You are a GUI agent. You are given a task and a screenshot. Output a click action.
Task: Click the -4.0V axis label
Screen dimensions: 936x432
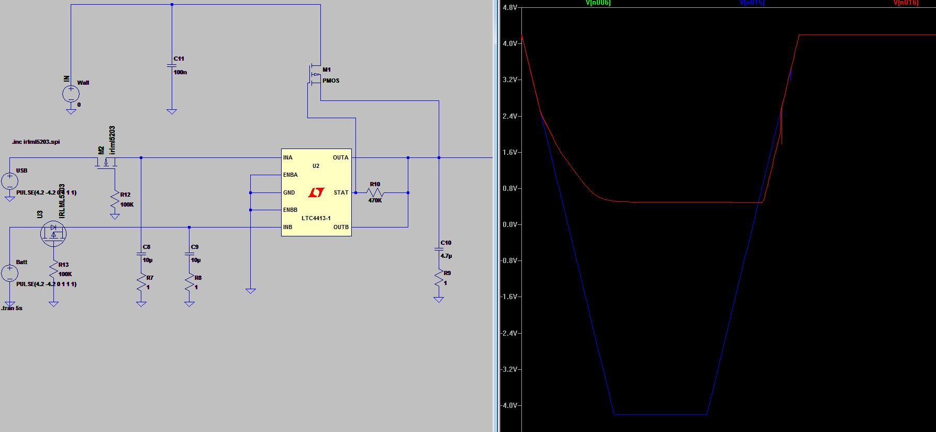pyautogui.click(x=509, y=405)
